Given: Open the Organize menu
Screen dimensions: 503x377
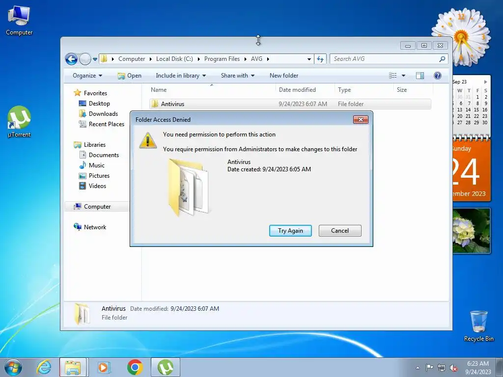Looking at the screenshot, I should 87,76.
